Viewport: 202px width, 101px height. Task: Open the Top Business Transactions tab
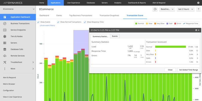tap(81, 15)
